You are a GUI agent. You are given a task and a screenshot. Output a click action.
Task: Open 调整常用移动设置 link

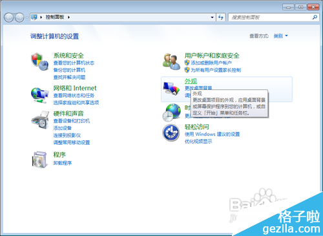(72, 142)
